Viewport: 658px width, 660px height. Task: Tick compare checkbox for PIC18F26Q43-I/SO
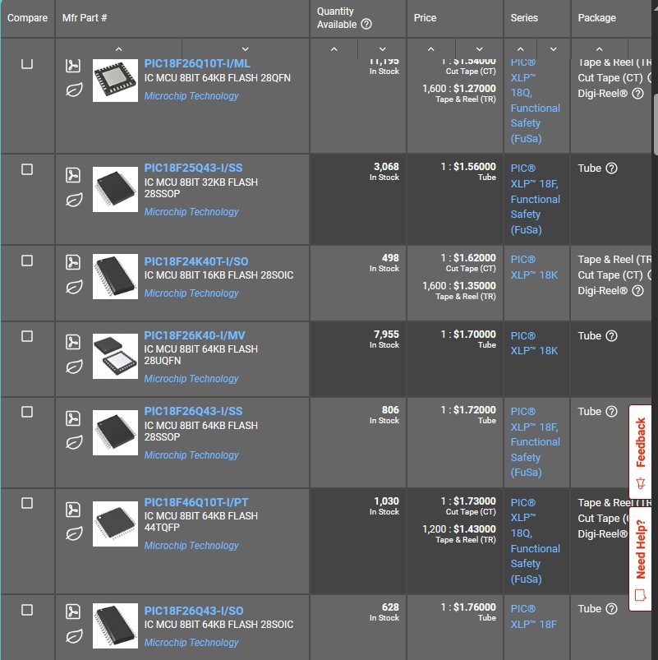(x=27, y=610)
